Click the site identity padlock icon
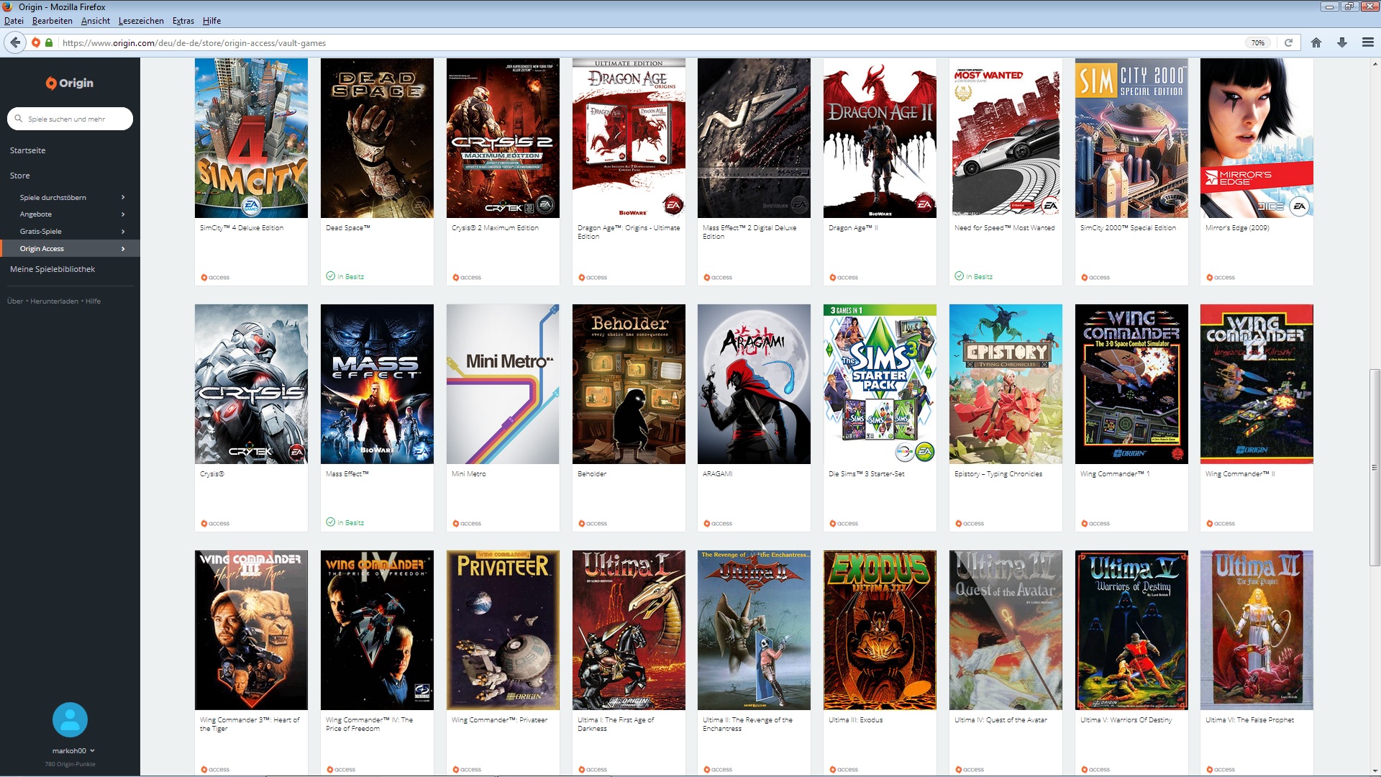The width and height of the screenshot is (1381, 777). (x=49, y=42)
